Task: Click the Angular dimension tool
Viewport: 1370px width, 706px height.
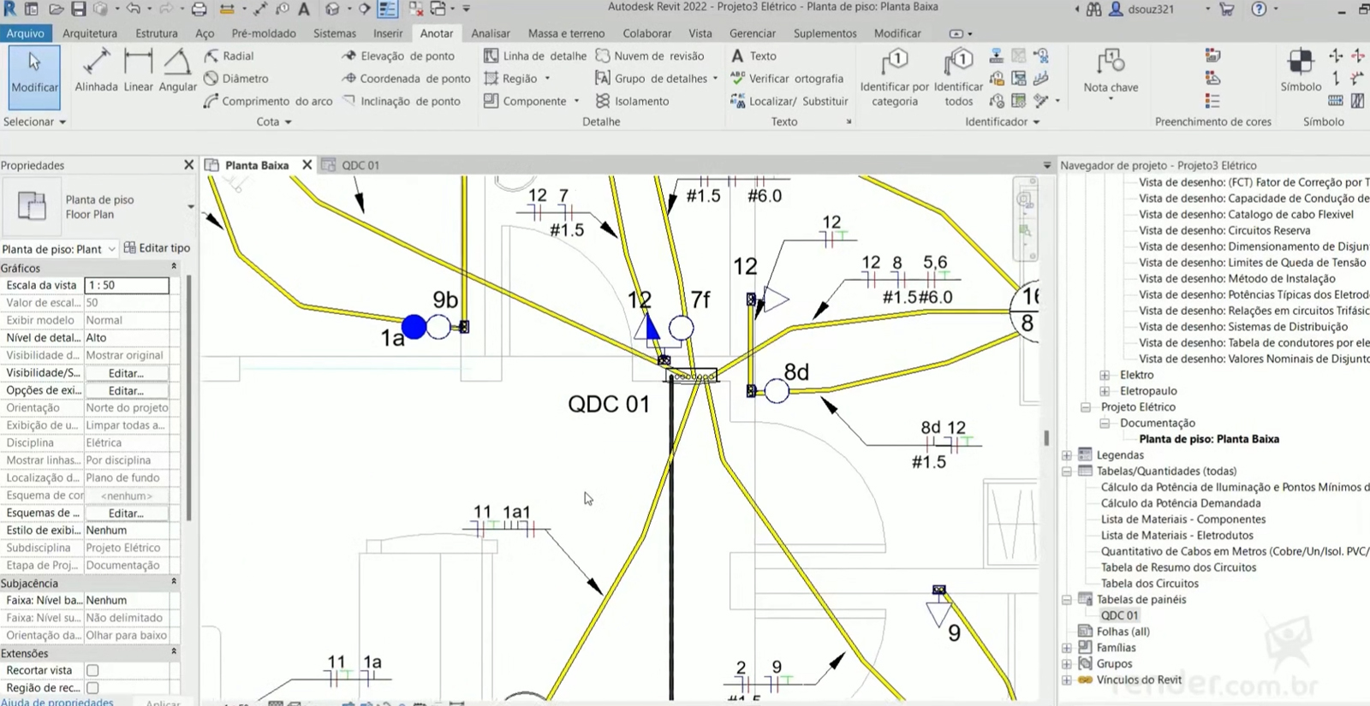Action: pos(177,71)
